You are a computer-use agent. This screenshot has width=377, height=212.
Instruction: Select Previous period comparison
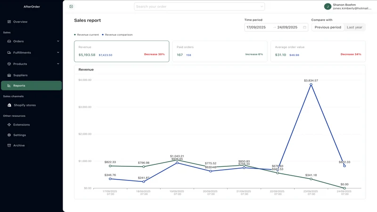(328, 27)
